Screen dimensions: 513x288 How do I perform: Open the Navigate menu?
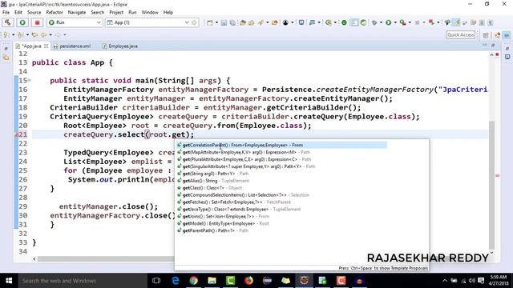77,13
